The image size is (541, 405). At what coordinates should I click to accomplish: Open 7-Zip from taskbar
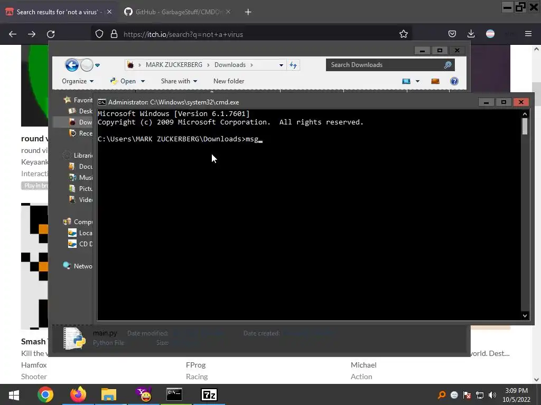click(x=209, y=394)
